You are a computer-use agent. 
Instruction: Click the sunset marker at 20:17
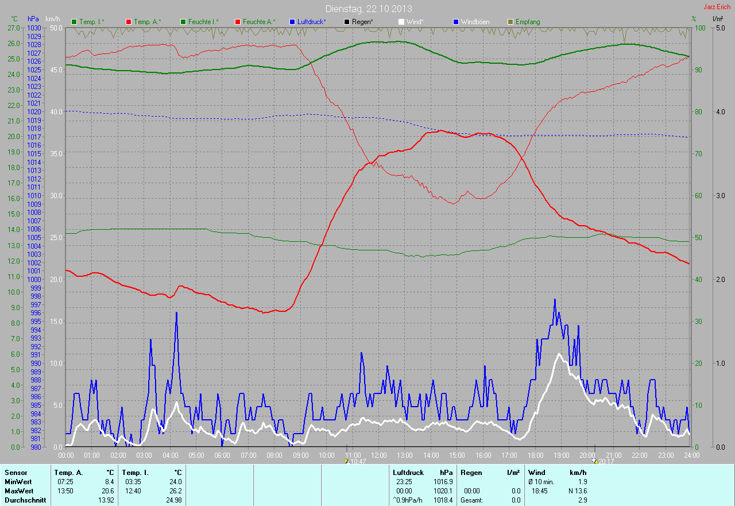[594, 461]
